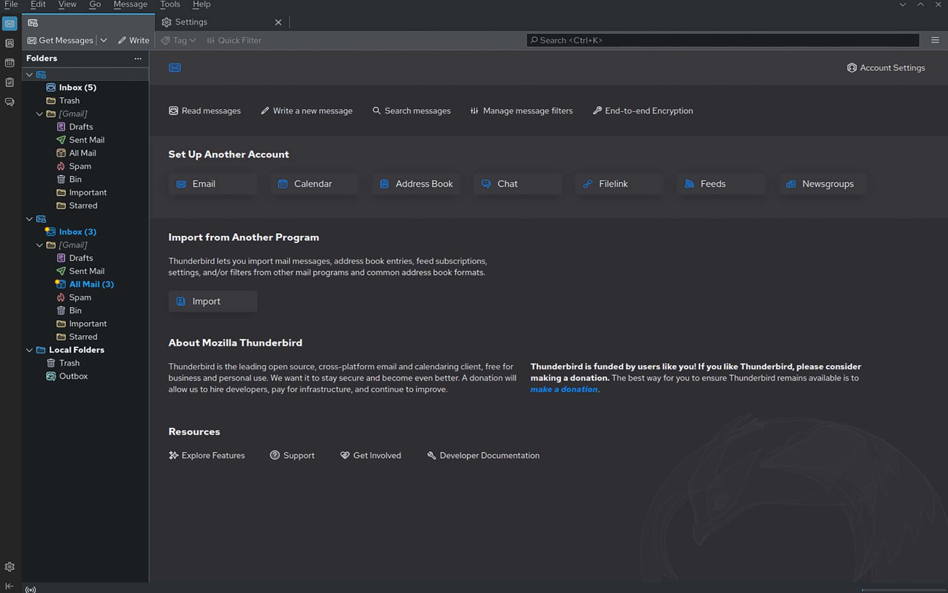The image size is (948, 593).
Task: Open the File menu
Action: [x=11, y=4]
